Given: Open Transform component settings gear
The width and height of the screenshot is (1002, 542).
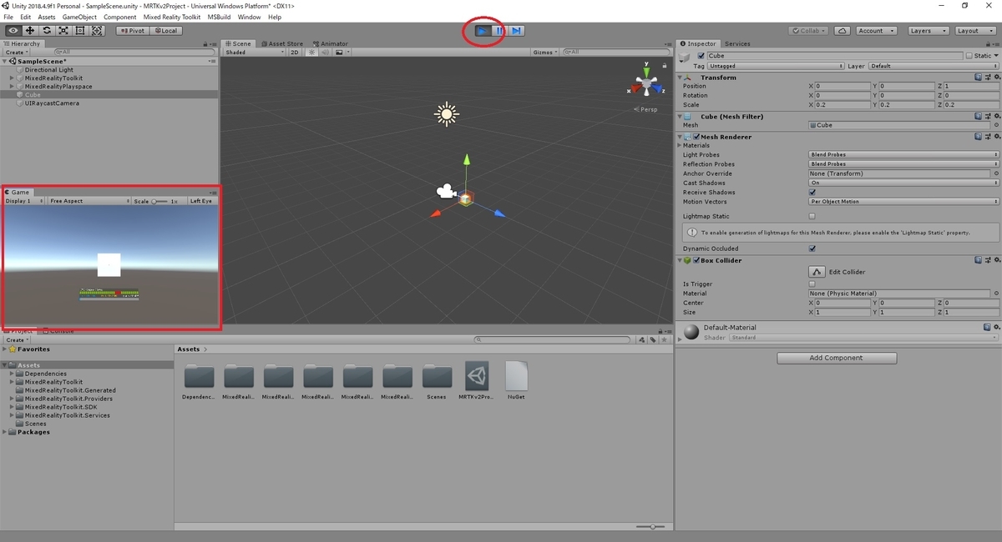Looking at the screenshot, I should pyautogui.click(x=995, y=78).
